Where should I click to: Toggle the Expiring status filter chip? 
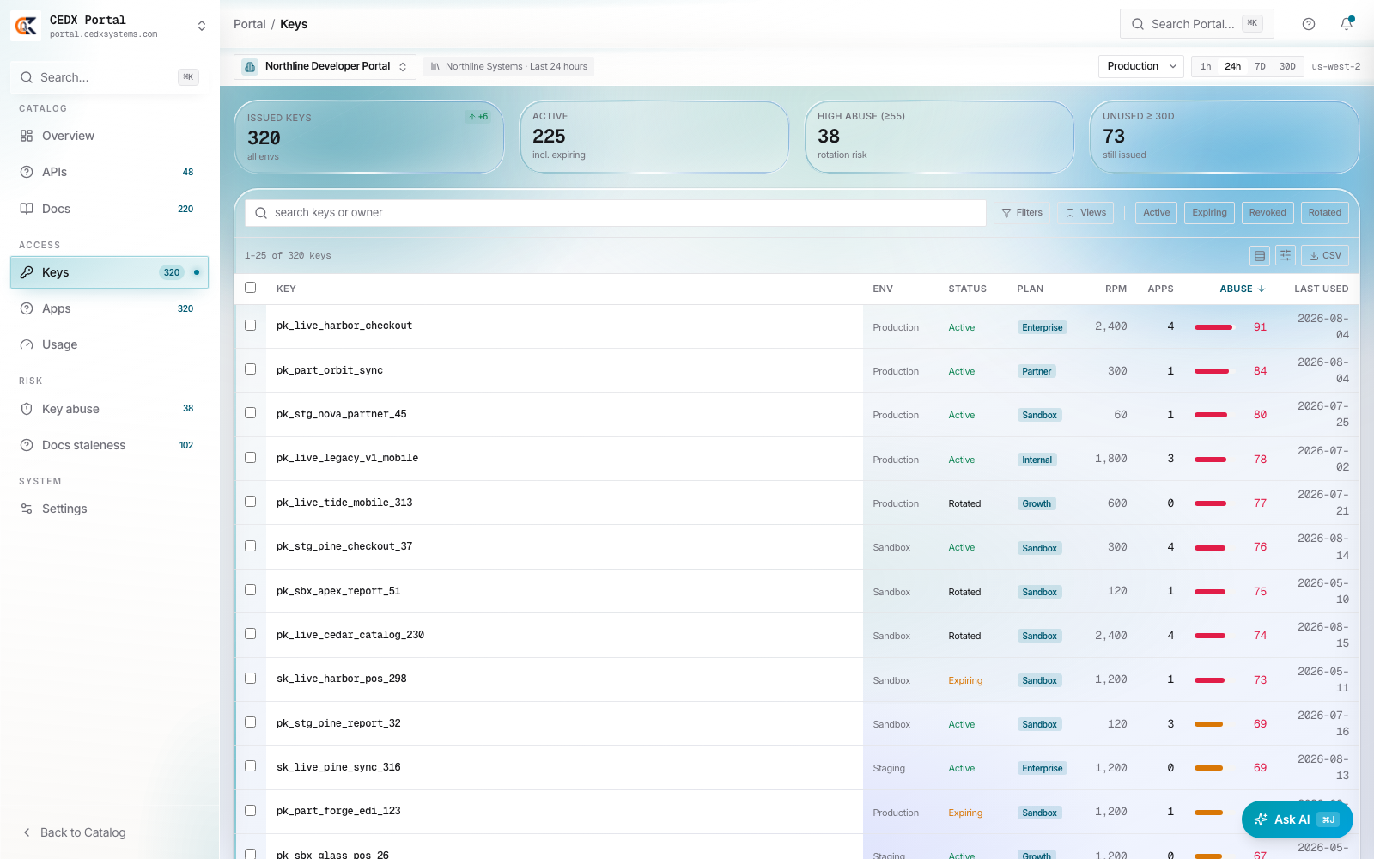[1209, 213]
